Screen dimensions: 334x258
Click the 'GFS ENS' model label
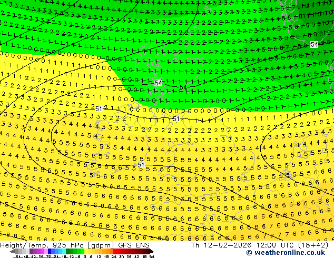tap(134, 245)
